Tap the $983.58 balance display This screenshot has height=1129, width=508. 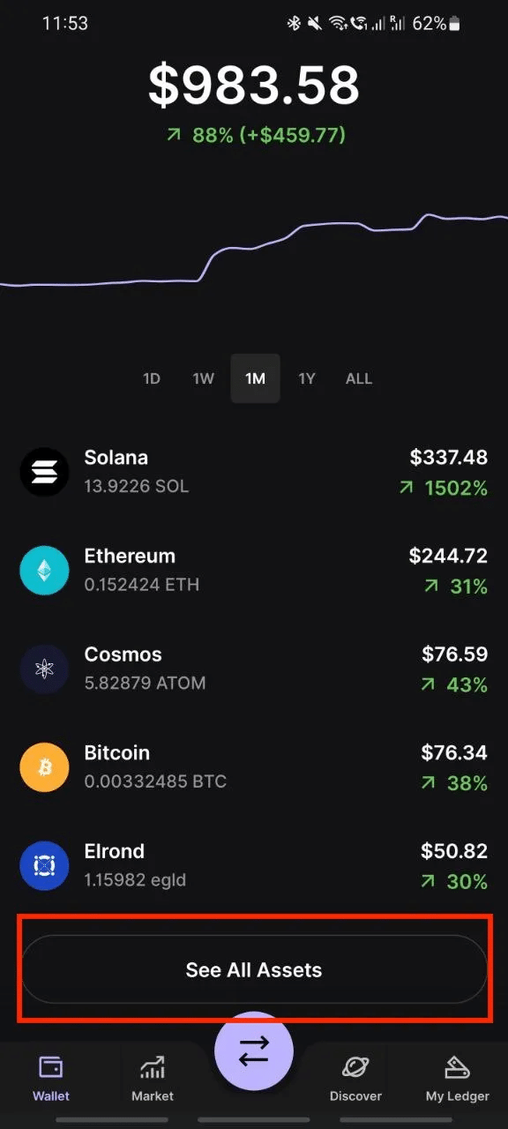click(254, 83)
